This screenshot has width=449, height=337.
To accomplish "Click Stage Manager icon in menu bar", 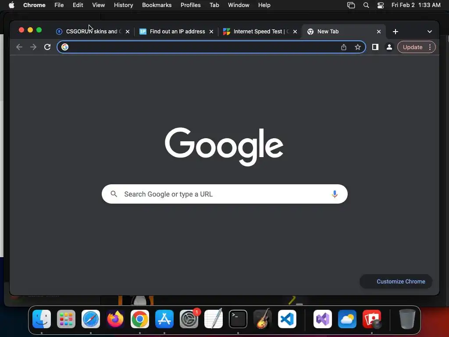I will [351, 5].
